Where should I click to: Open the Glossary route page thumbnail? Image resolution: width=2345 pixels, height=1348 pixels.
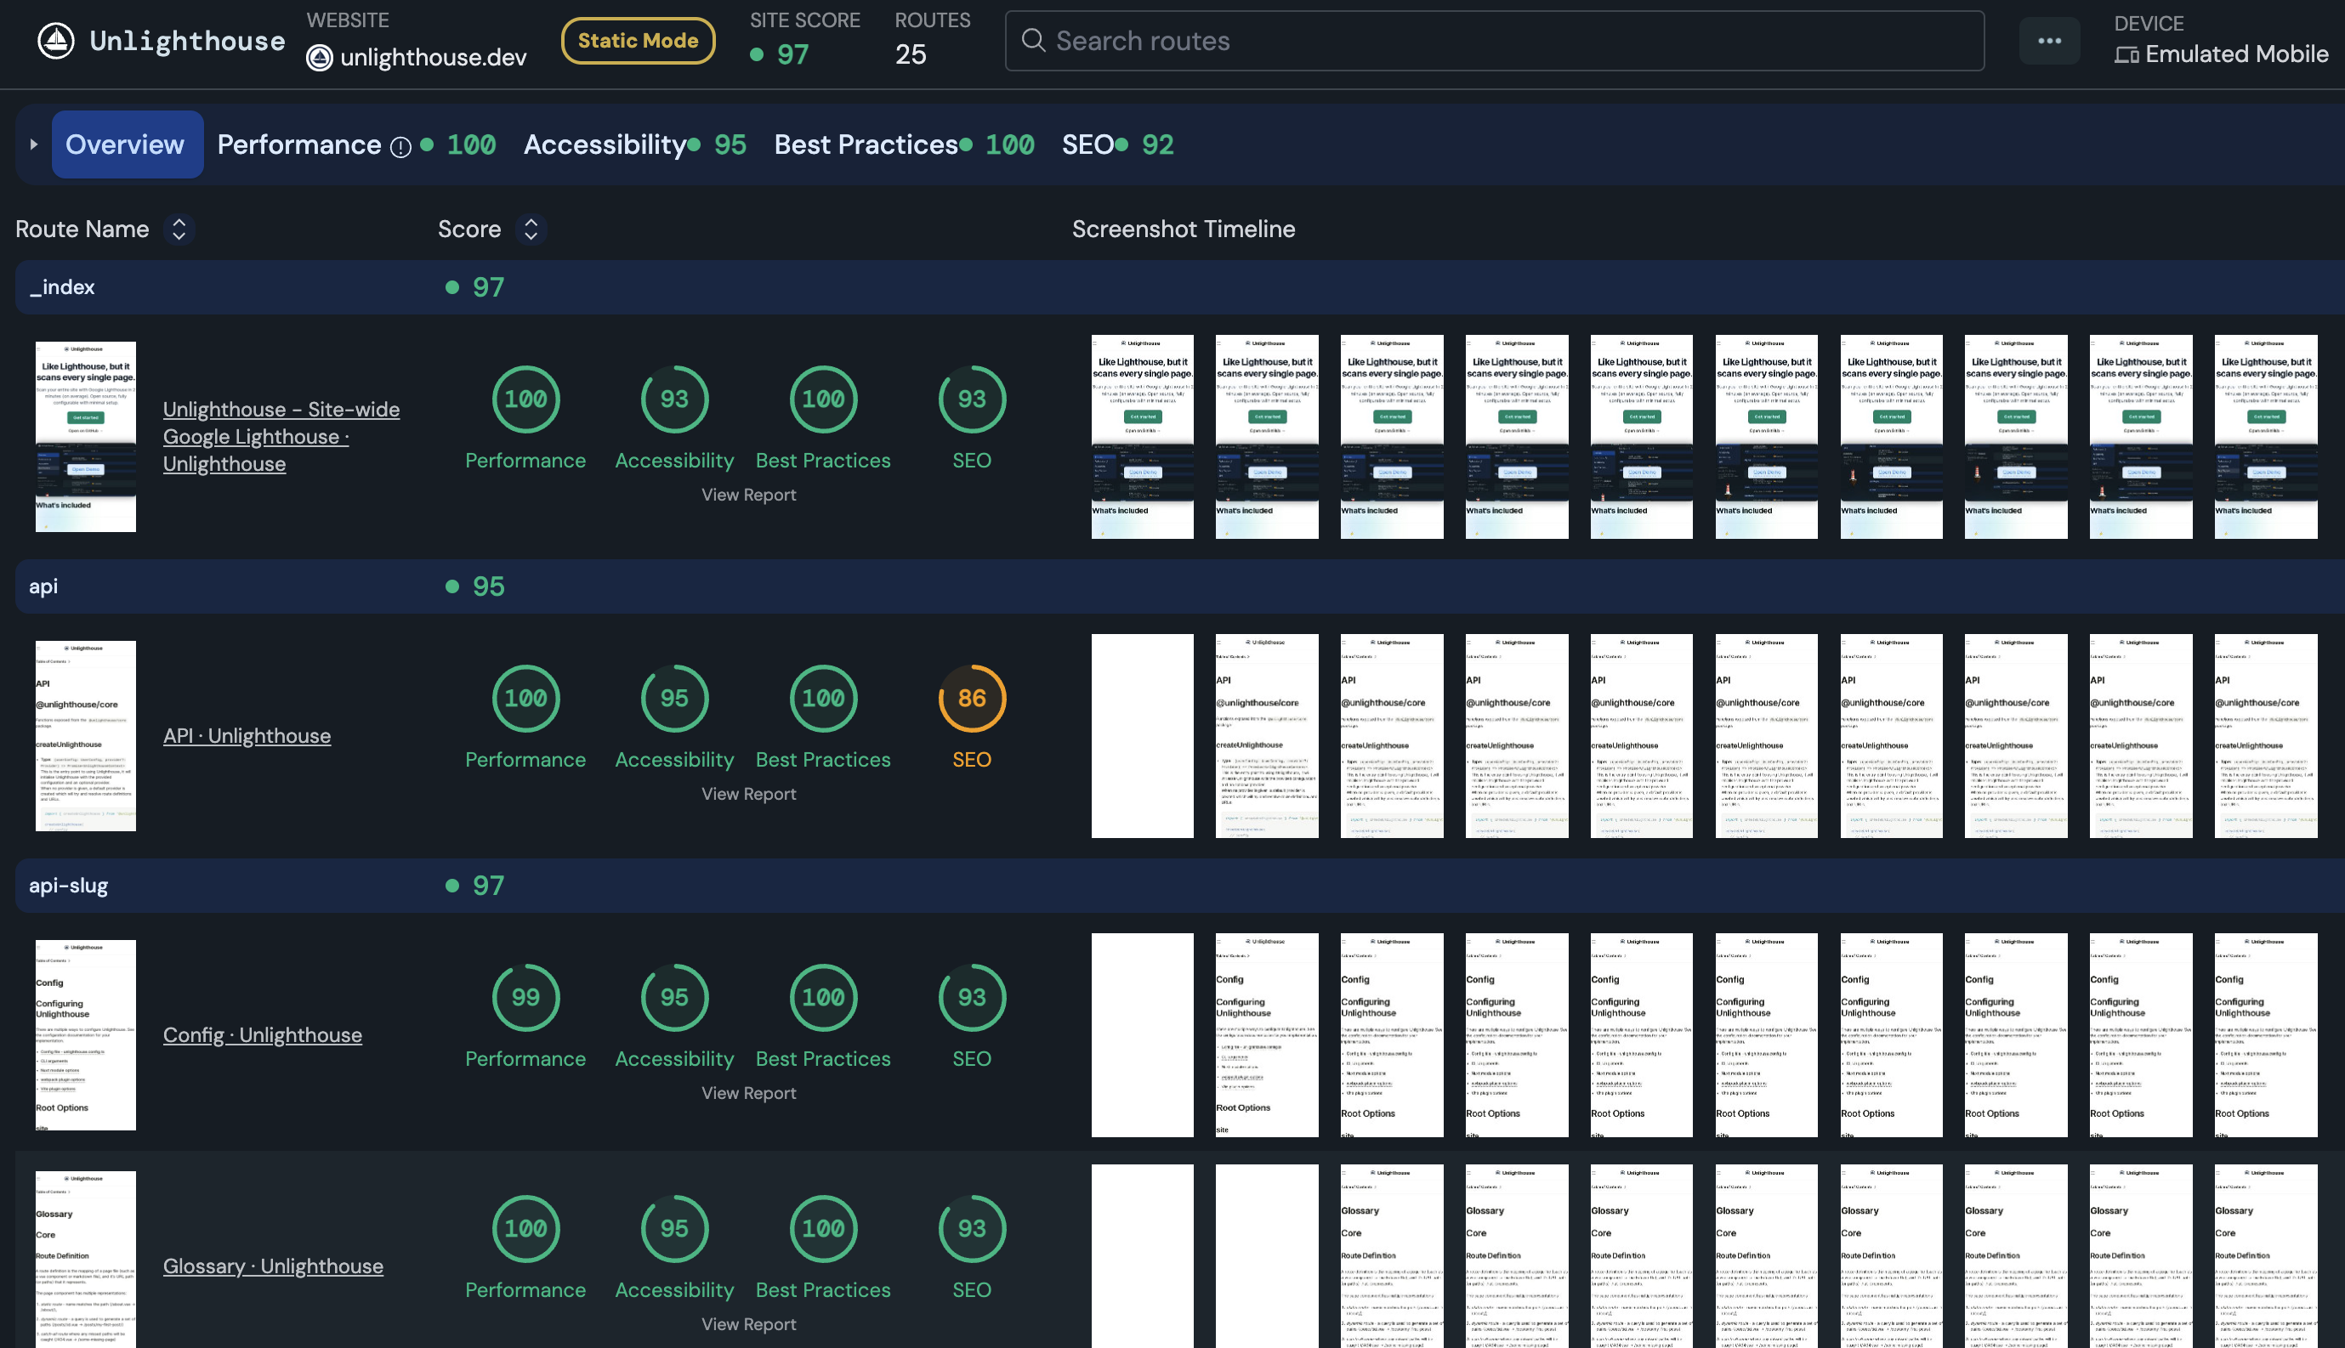(86, 1259)
